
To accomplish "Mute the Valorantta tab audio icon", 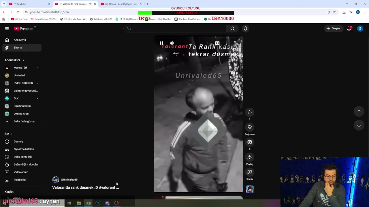I will click(x=90, y=4).
